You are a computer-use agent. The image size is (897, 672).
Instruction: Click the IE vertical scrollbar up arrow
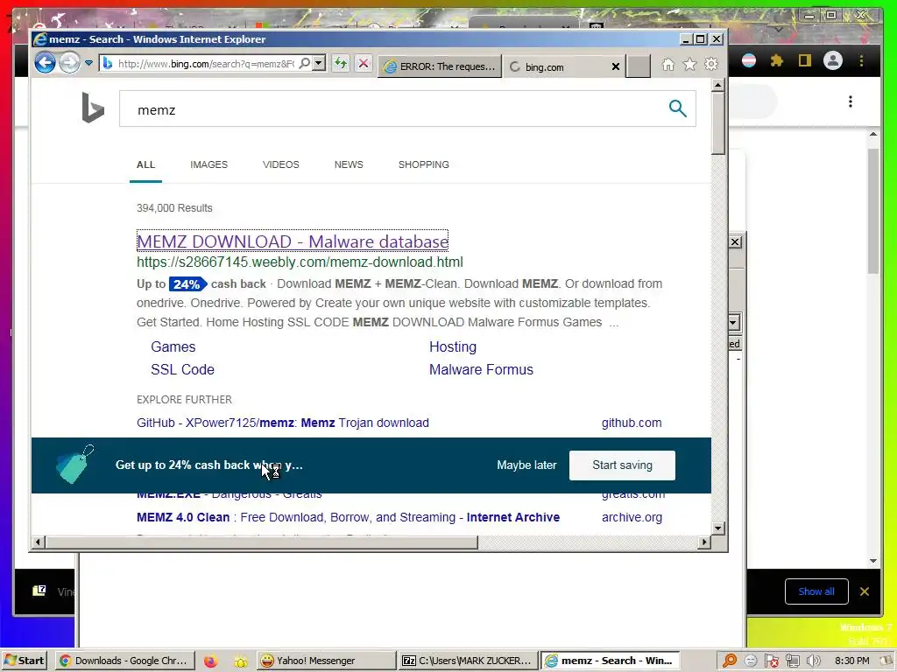[x=718, y=86]
